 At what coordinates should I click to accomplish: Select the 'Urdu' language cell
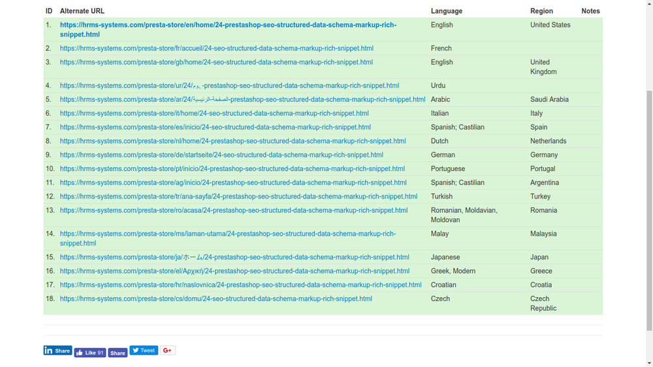tap(438, 86)
